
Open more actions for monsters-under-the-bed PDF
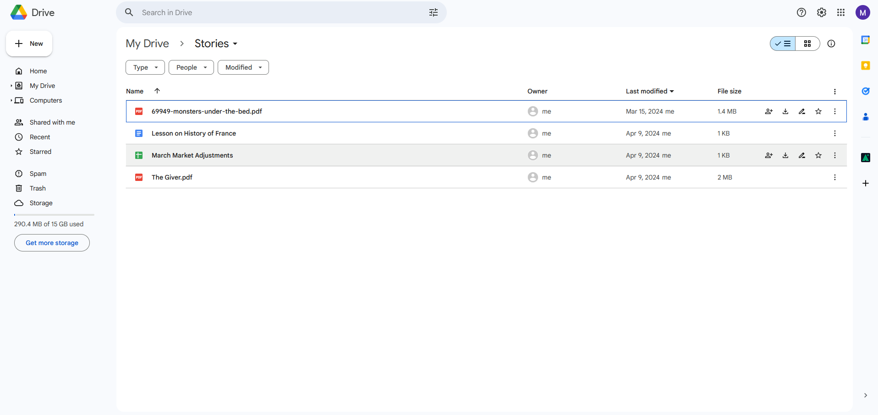(x=835, y=111)
